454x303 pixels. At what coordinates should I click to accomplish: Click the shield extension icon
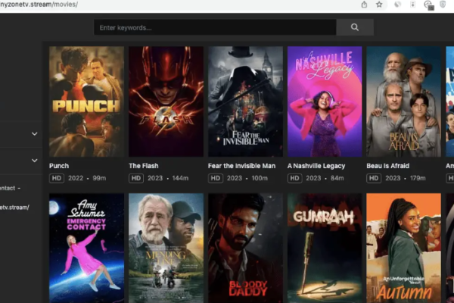point(443,5)
